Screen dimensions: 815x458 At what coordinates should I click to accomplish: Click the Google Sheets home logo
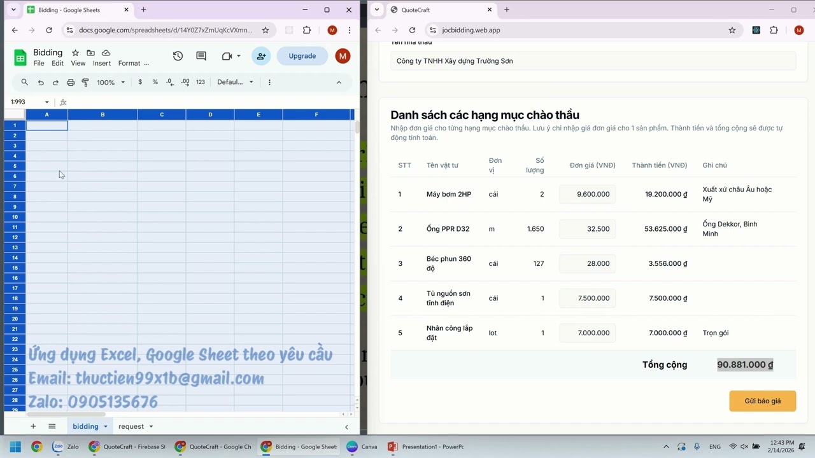point(20,58)
